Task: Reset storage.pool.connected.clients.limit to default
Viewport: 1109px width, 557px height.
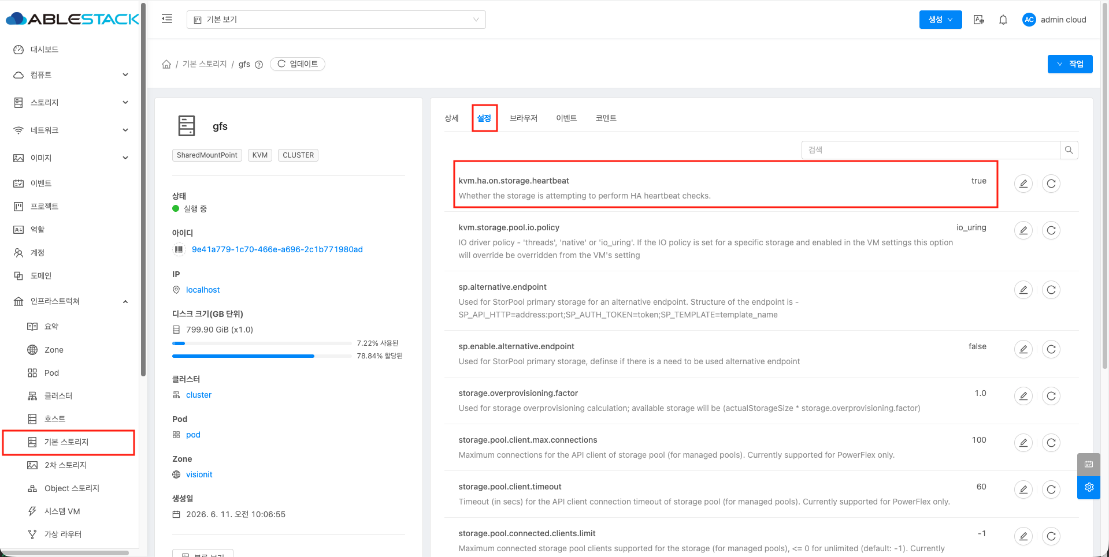Action: 1051,536
